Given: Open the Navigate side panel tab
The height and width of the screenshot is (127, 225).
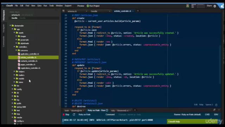Looking at the screenshot, I should (x=4, y=28).
